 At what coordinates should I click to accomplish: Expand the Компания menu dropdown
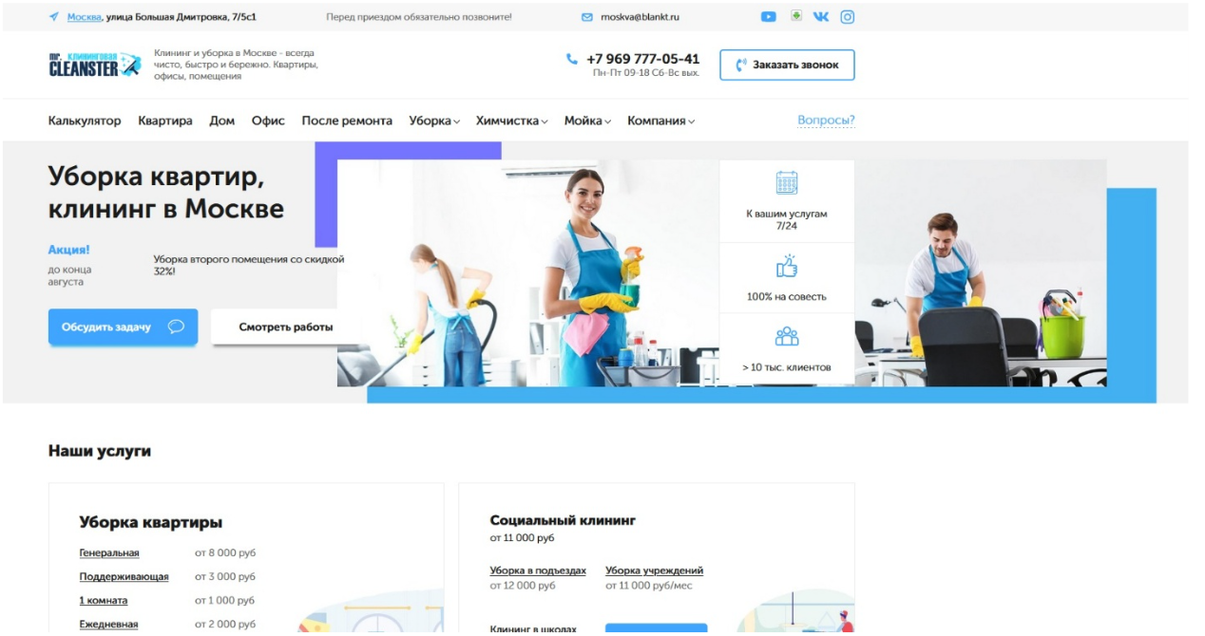point(661,122)
